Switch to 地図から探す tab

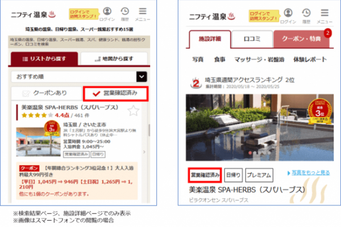pyautogui.click(x=114, y=58)
